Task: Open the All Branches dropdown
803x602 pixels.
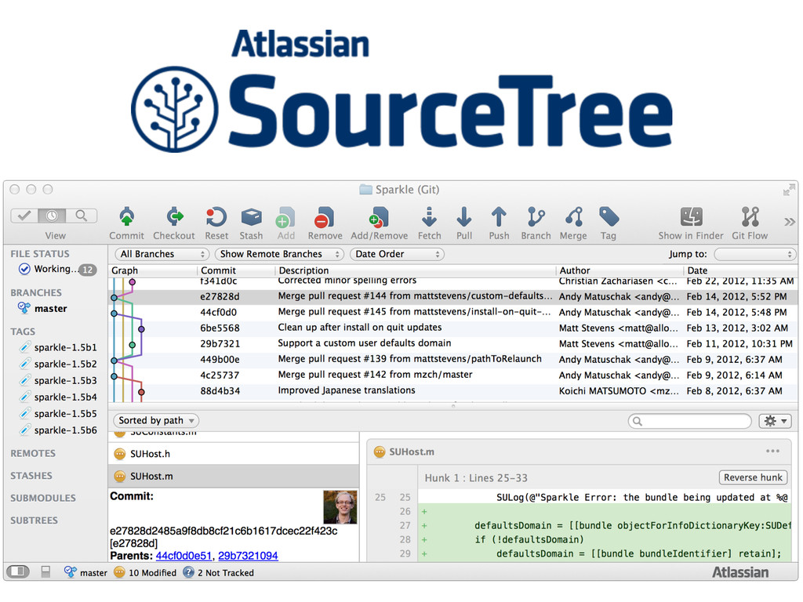Action: (162, 254)
